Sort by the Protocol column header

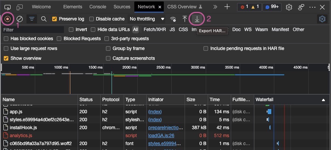(x=112, y=100)
